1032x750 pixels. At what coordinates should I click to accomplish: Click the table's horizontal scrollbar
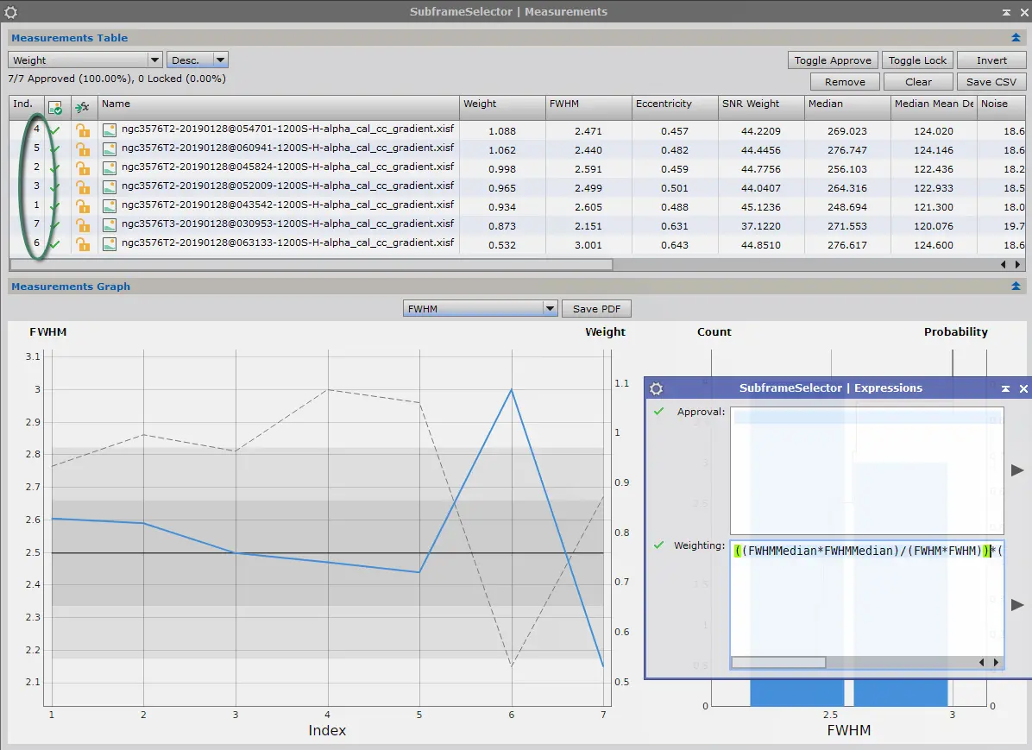point(312,265)
